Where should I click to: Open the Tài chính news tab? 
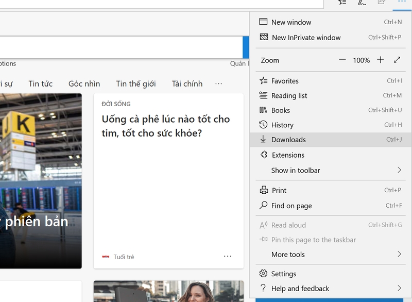pyautogui.click(x=187, y=83)
